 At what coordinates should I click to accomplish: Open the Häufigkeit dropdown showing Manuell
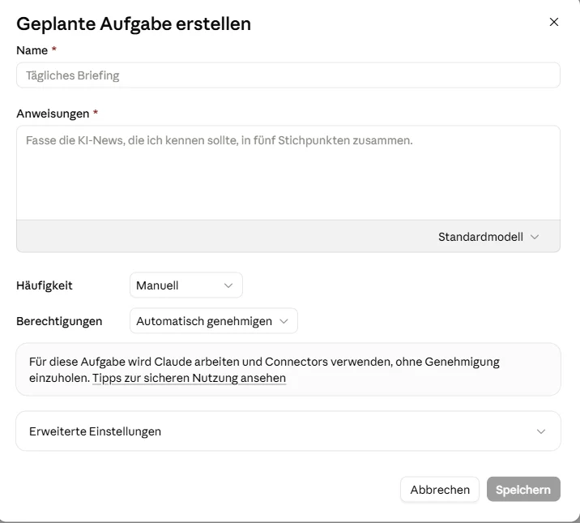186,285
